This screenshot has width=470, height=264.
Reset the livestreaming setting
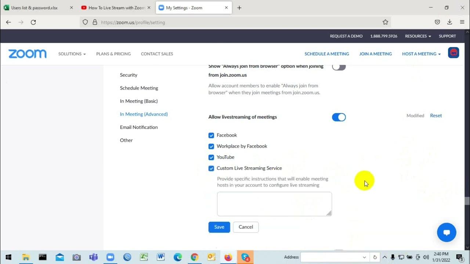[x=436, y=115]
